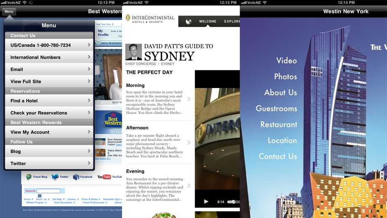Tap the Menu button in Best Western header
387x218 pixels.
tap(9, 12)
